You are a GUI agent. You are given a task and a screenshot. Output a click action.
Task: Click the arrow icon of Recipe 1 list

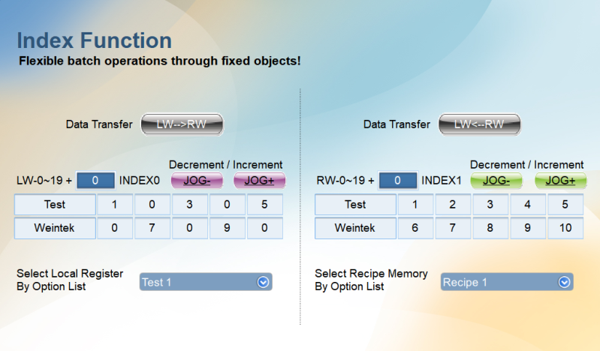pyautogui.click(x=564, y=282)
